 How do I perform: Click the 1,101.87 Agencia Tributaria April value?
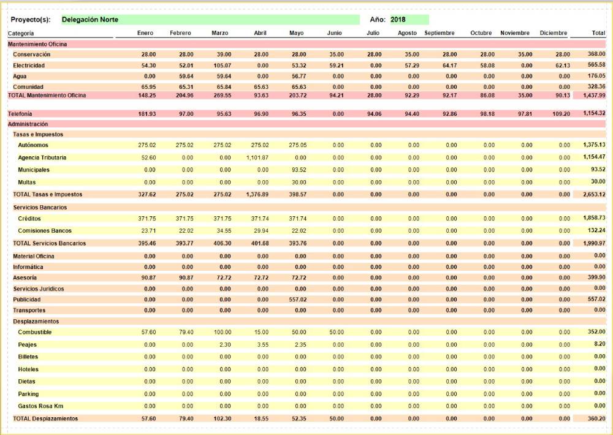[257, 157]
